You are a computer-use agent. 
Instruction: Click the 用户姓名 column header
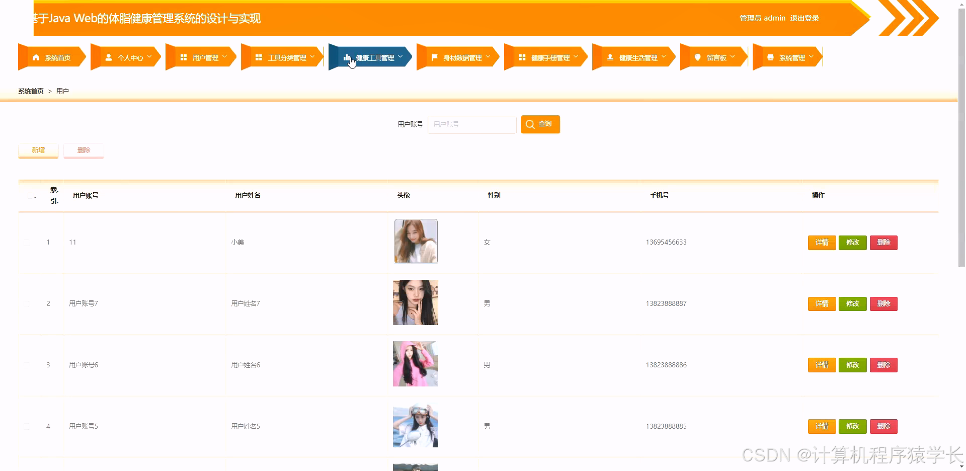point(248,196)
